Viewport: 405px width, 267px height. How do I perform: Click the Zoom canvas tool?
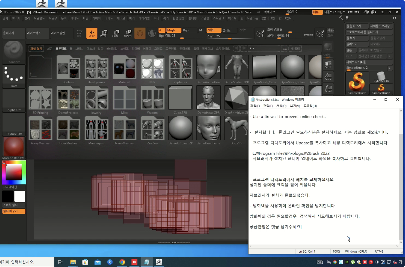[x=328, y=76]
